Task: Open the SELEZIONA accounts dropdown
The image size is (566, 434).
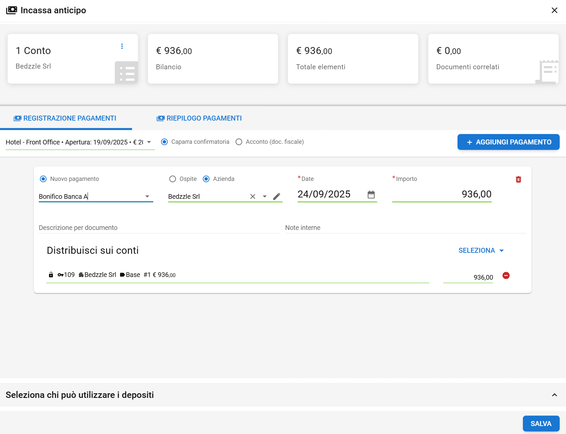Action: (x=481, y=251)
